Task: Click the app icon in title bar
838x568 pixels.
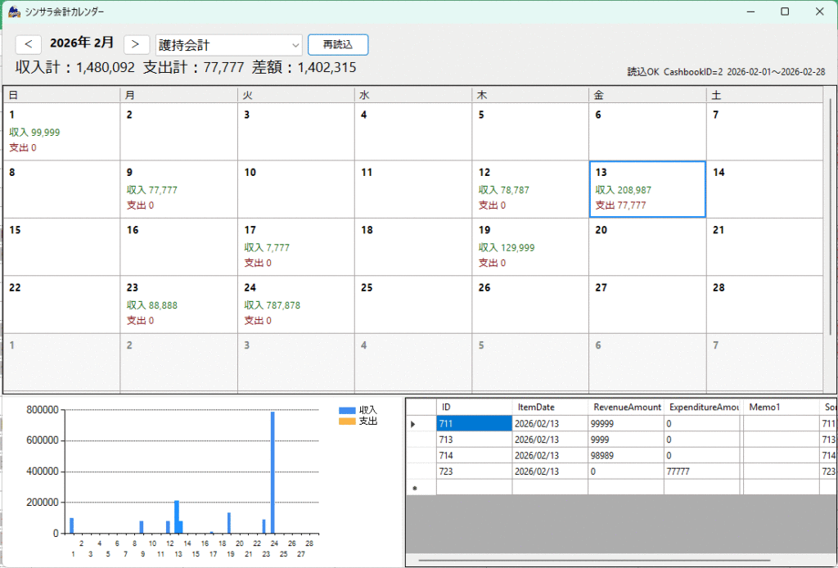Action: pyautogui.click(x=14, y=11)
